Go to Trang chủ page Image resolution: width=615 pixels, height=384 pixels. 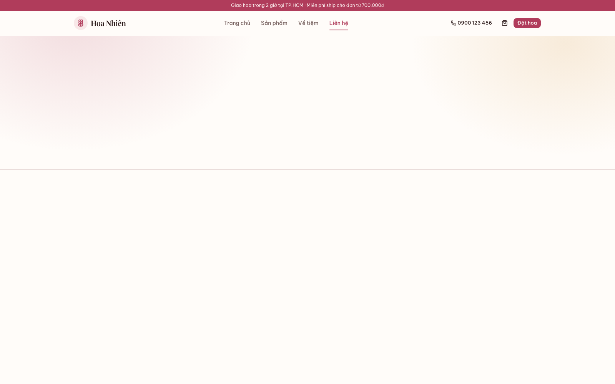[237, 23]
